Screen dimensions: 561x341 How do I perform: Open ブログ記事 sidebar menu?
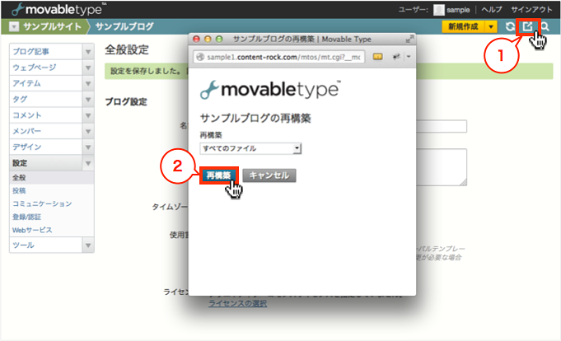pos(46,52)
